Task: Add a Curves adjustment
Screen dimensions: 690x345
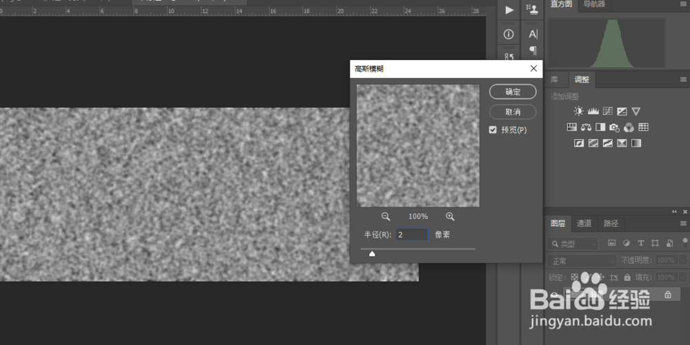Action: click(608, 111)
